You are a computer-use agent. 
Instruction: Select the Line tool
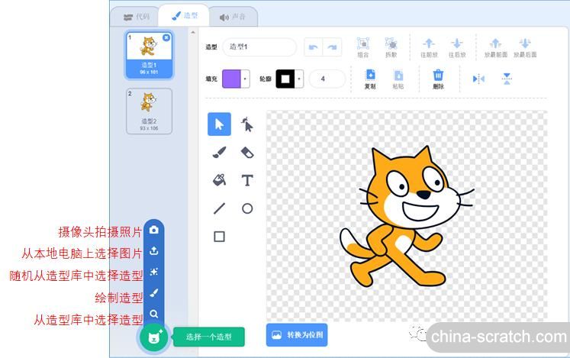pos(219,208)
